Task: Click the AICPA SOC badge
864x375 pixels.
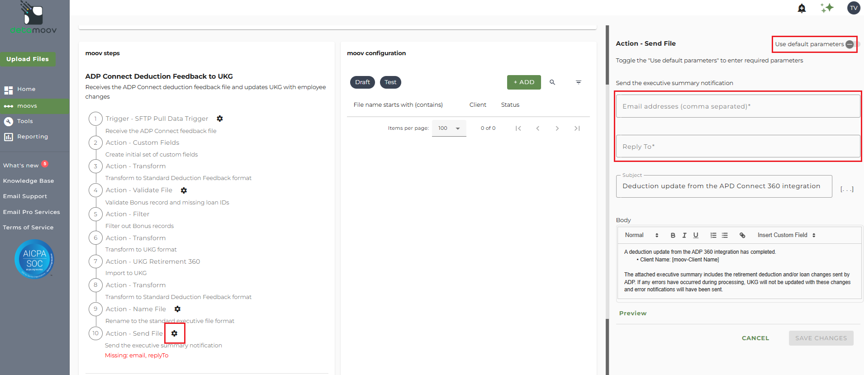Action: [34, 259]
